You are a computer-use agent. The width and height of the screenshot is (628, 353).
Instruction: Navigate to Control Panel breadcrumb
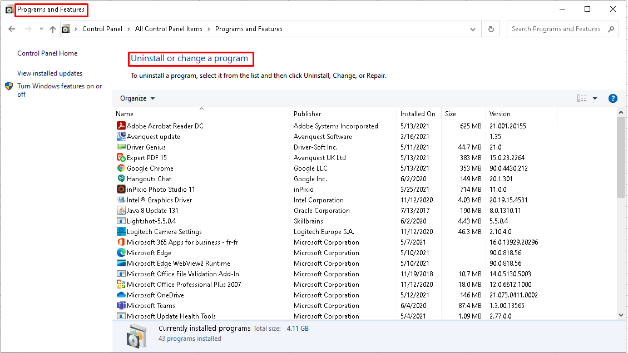[102, 29]
